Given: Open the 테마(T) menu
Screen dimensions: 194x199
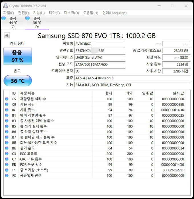Looking at the screenshot, I should (x=54, y=13).
